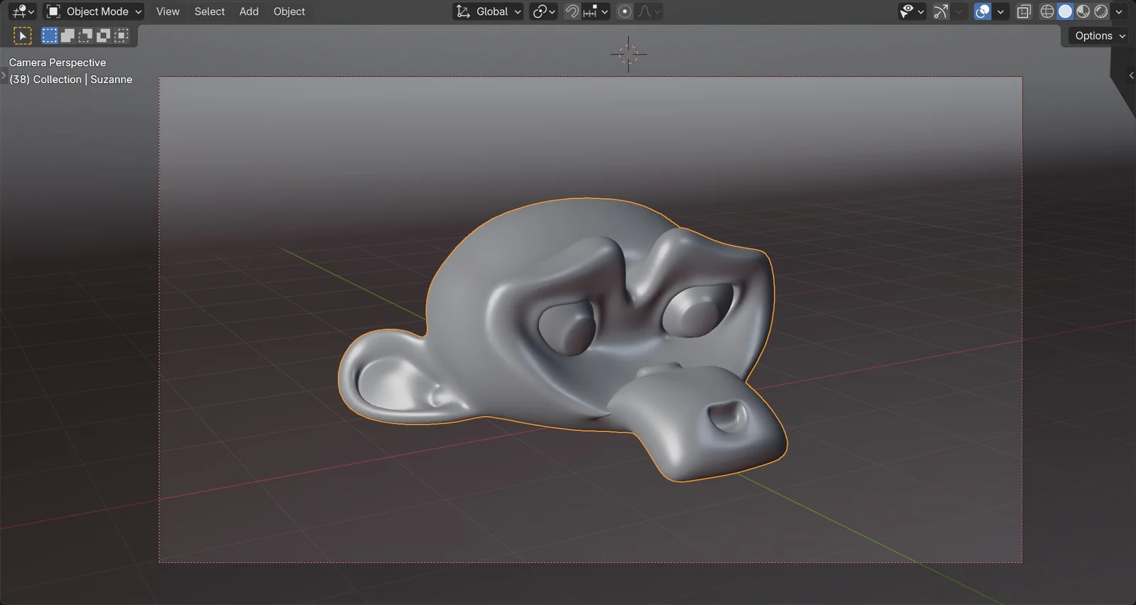Expand the left toolbar arrow

click(4, 75)
